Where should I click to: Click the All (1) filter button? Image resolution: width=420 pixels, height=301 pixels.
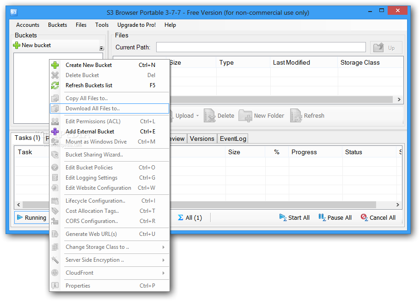(x=189, y=217)
